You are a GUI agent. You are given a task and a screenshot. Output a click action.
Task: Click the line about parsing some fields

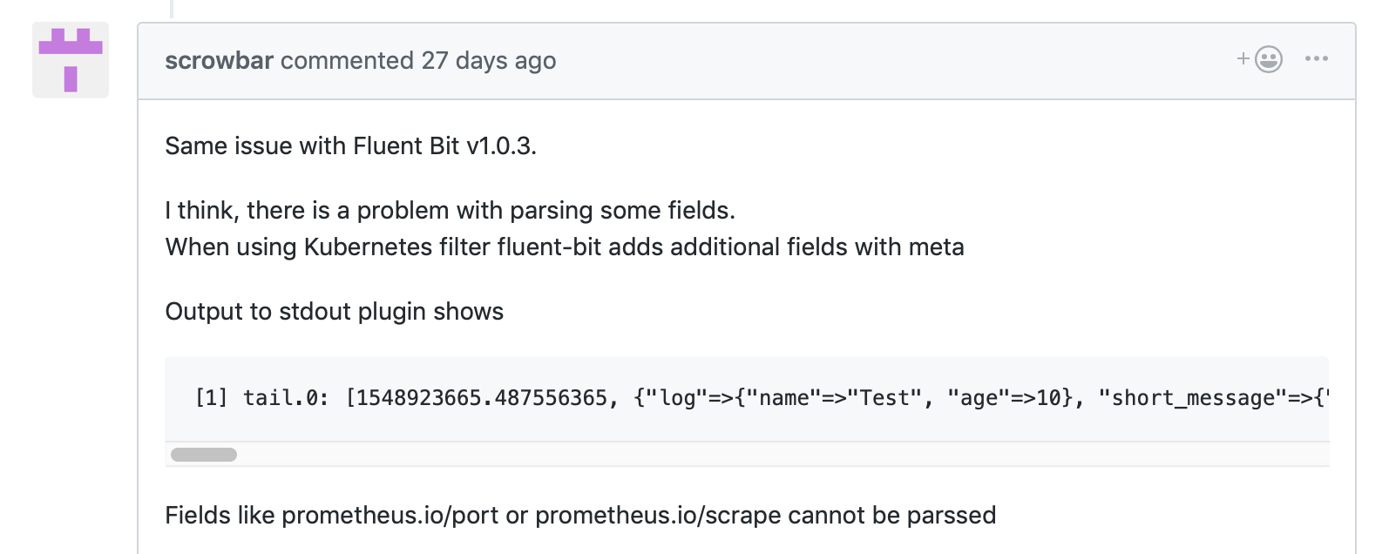tap(450, 211)
